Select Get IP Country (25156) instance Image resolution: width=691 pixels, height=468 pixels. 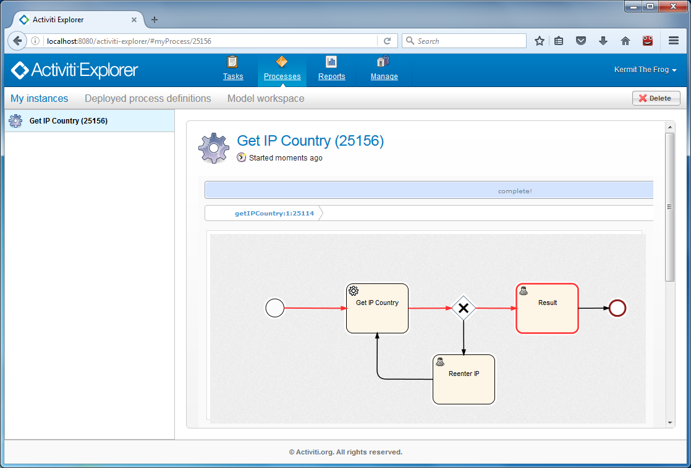tap(69, 121)
